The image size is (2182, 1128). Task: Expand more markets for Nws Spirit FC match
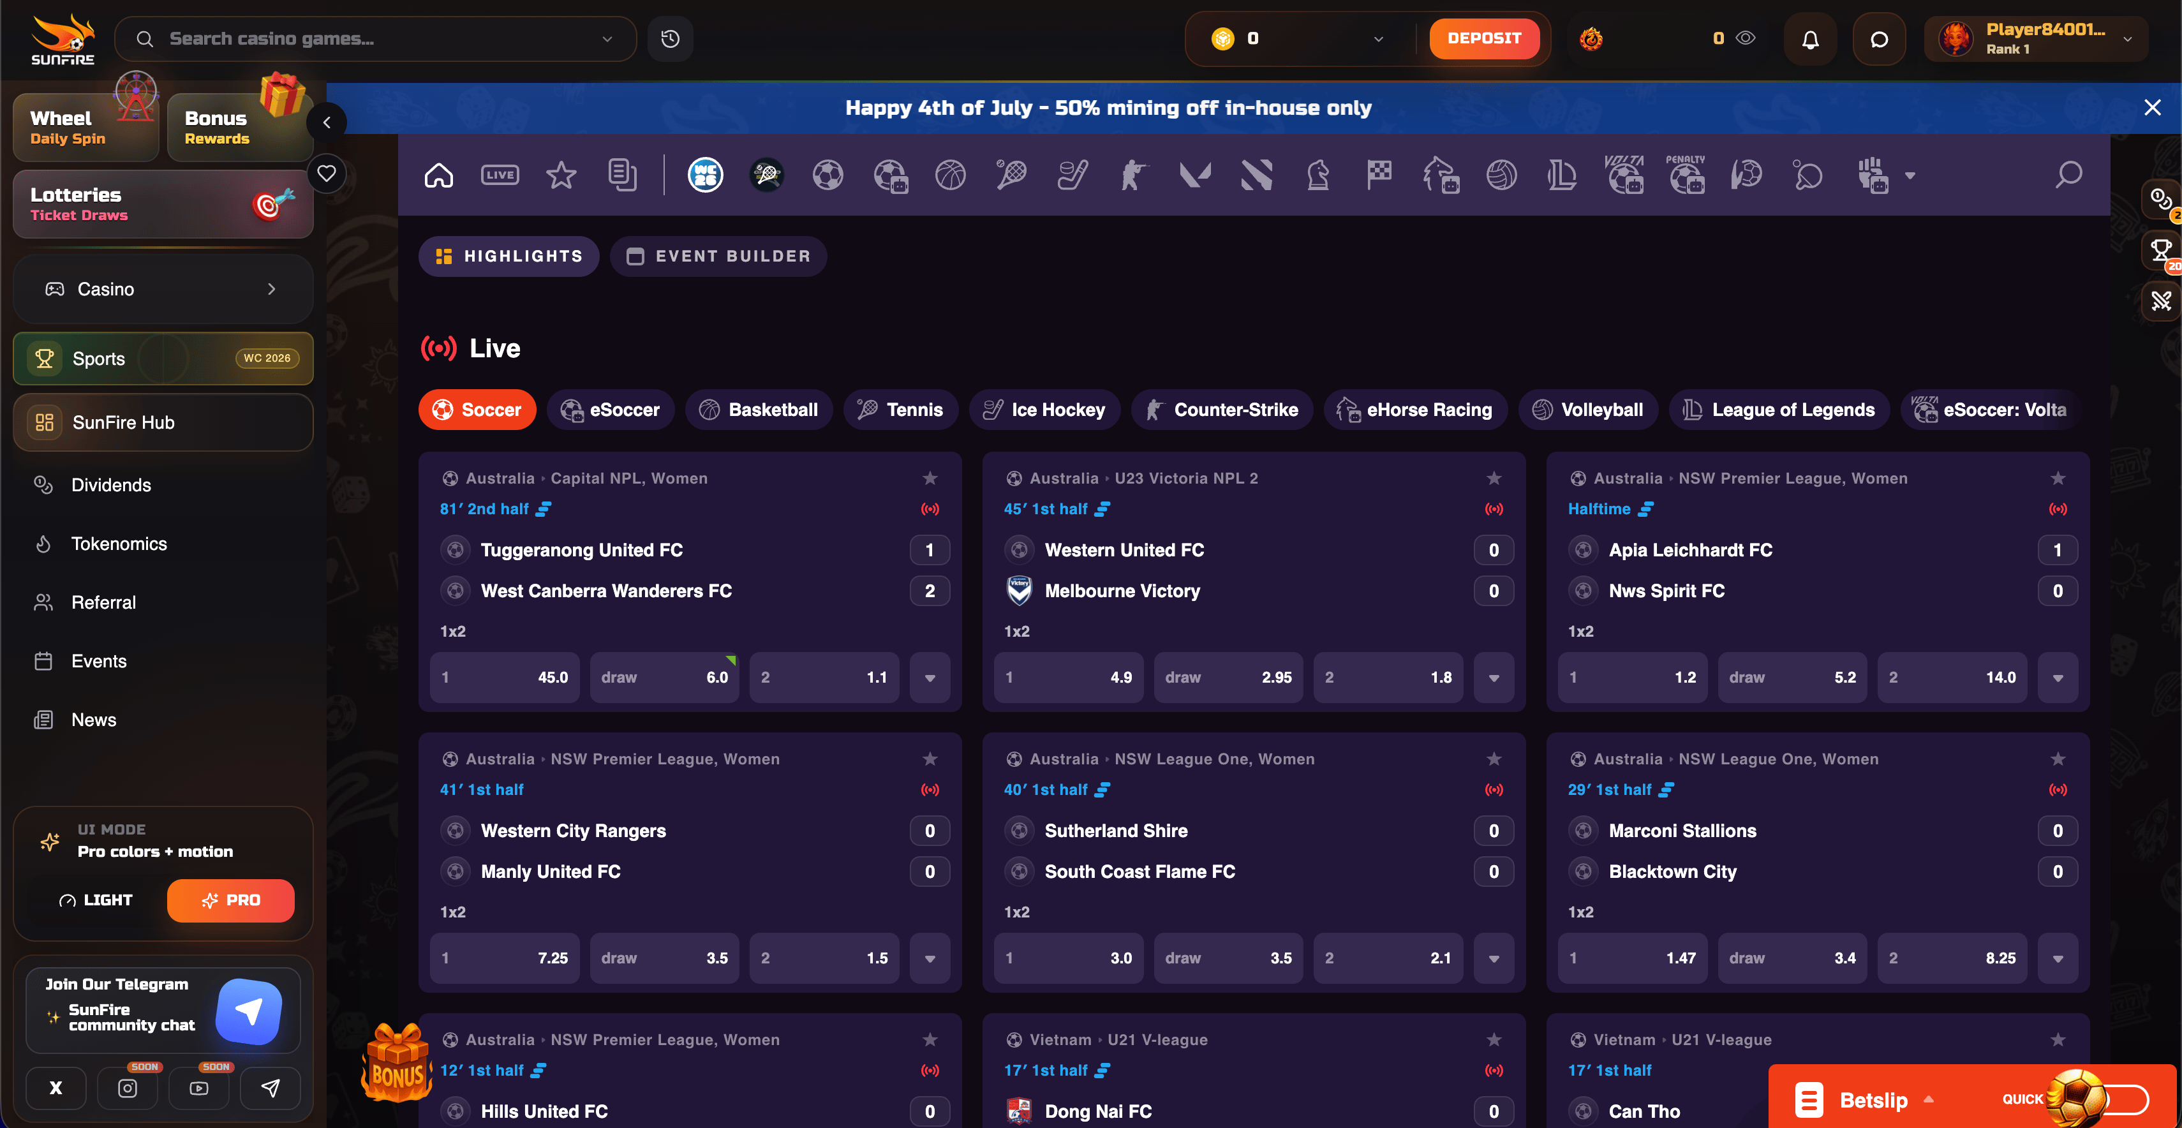click(x=2058, y=678)
